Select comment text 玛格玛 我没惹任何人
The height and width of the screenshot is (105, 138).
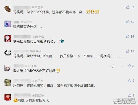click(x=33, y=100)
